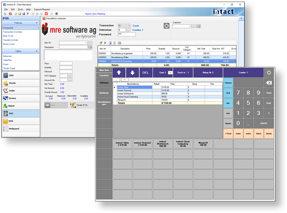Screen dimensions: 287x213
Task: Select the Dienstleistungen category in the touch POS
Action: [x=104, y=103]
